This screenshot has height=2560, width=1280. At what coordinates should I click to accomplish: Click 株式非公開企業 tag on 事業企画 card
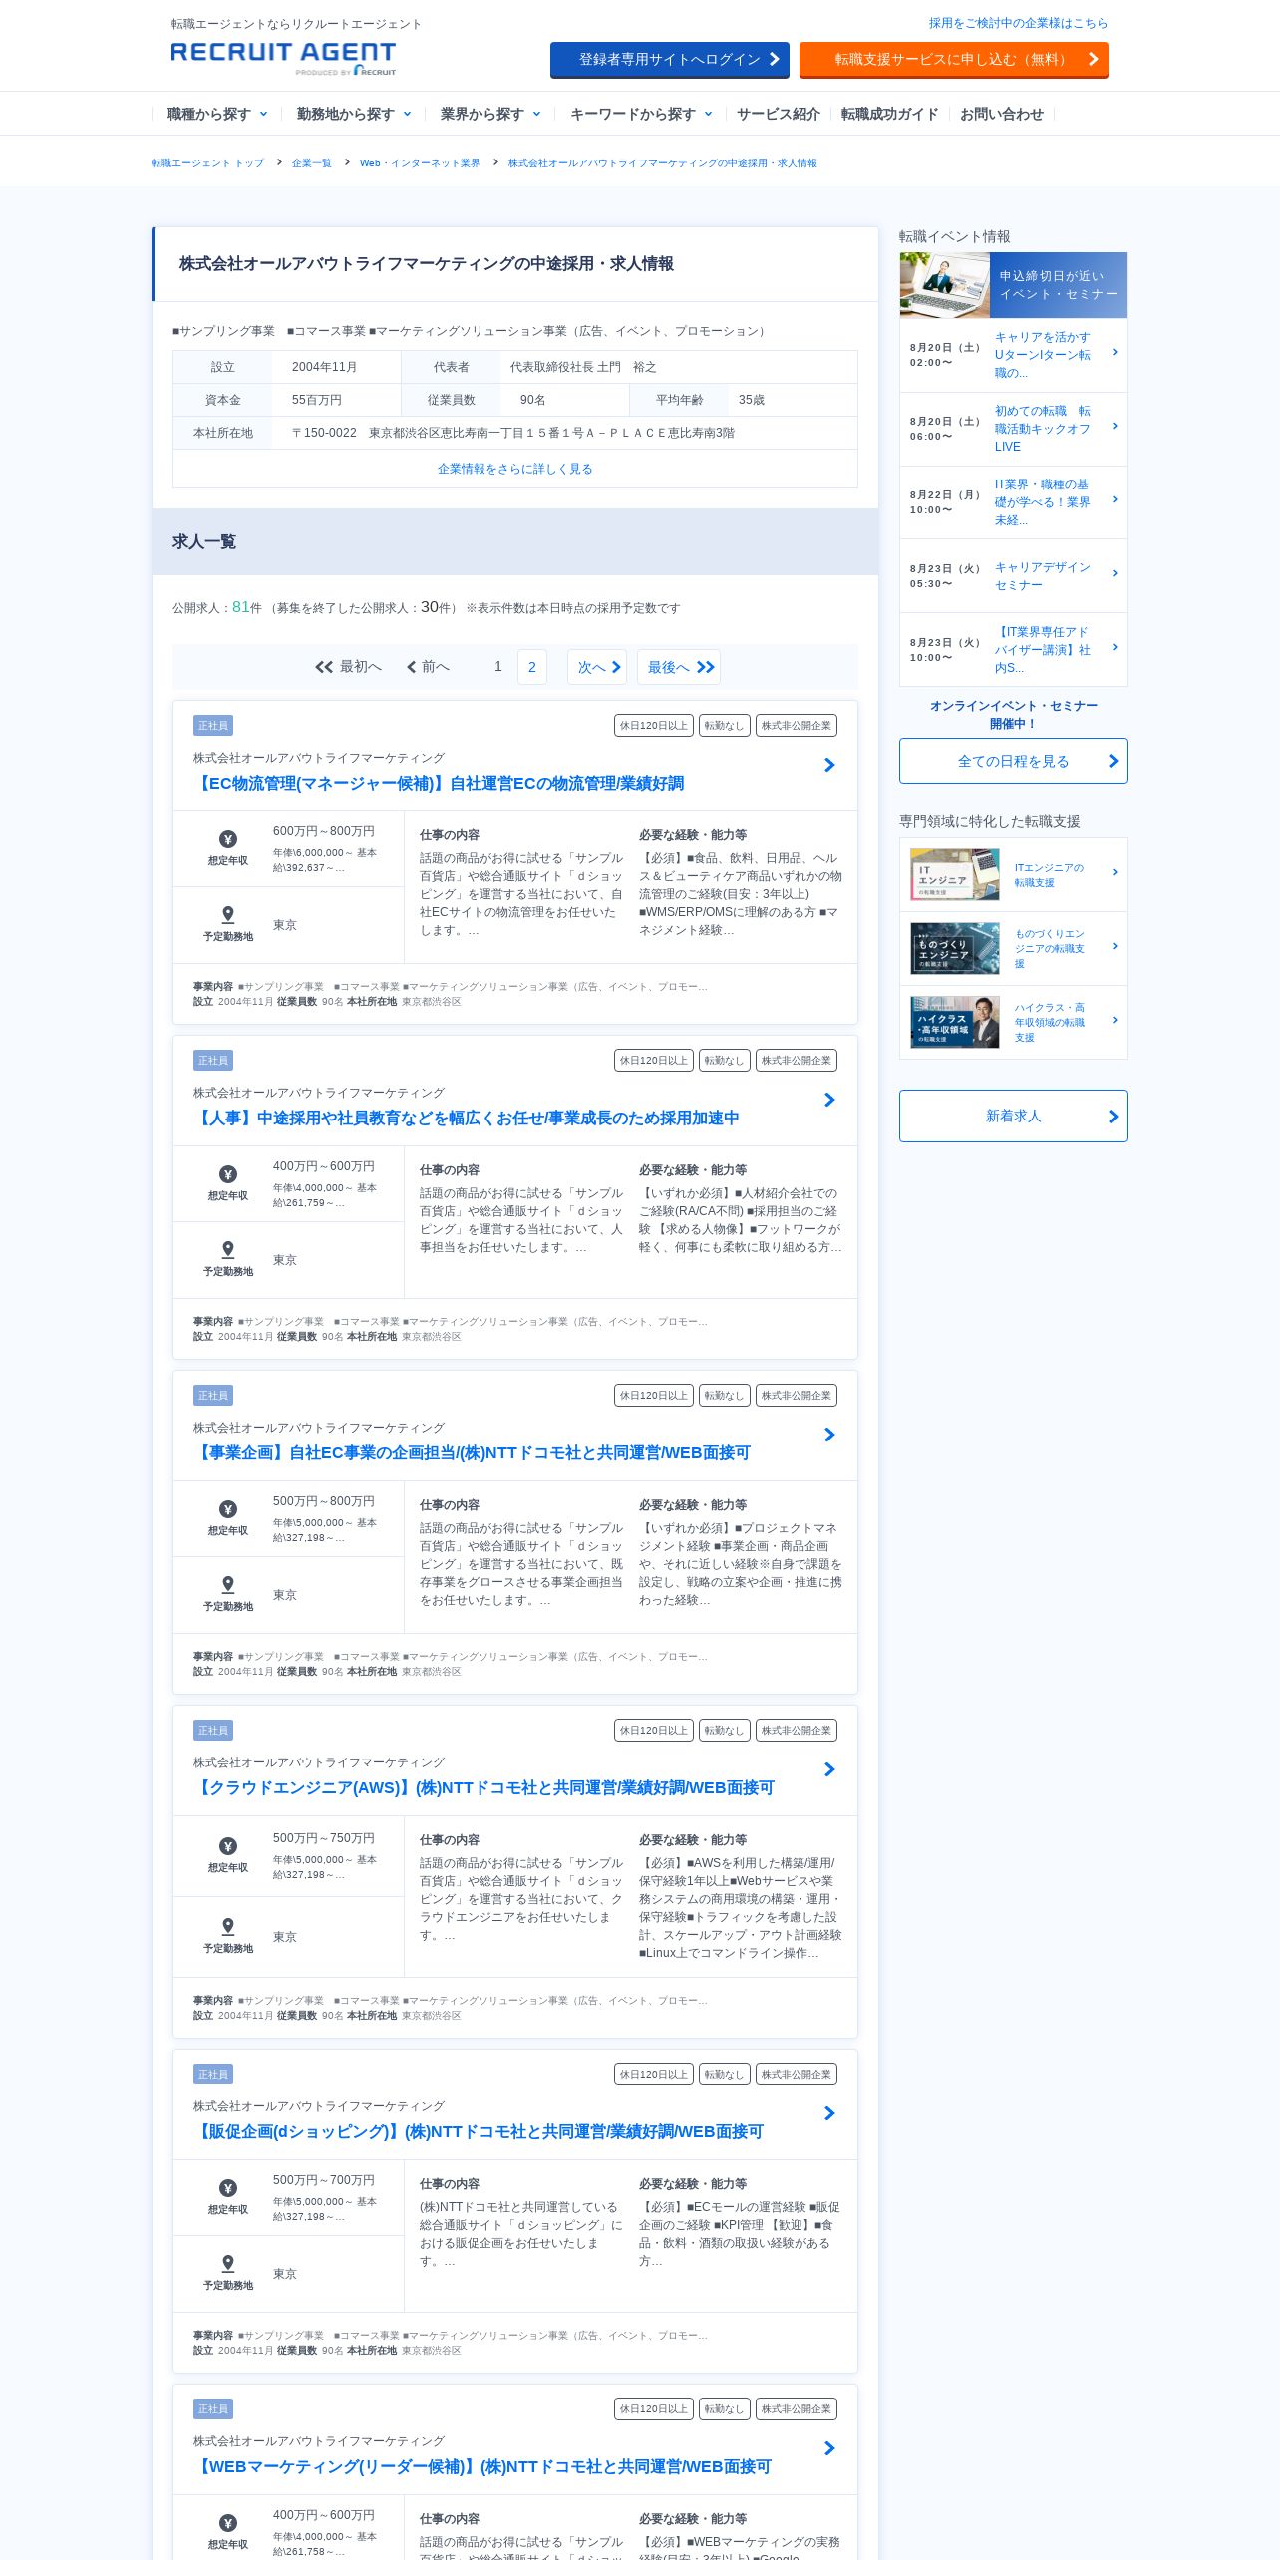tap(797, 1396)
